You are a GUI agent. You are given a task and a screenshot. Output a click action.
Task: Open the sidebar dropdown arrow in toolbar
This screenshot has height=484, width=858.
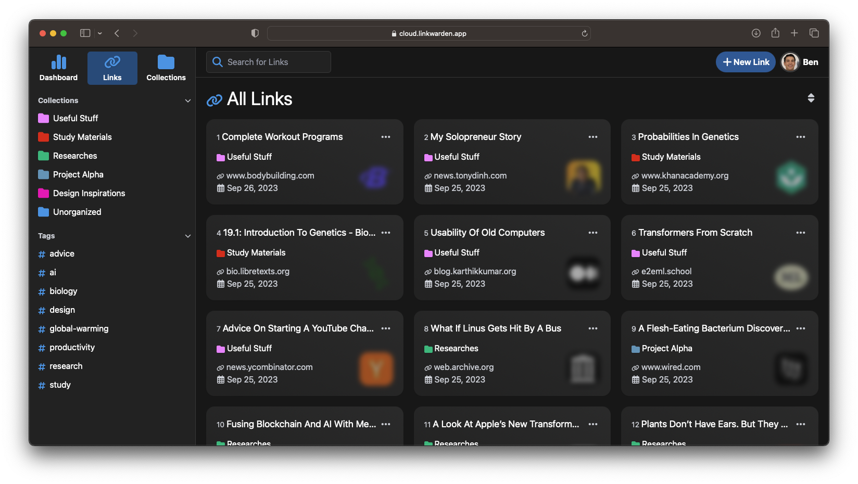click(100, 33)
